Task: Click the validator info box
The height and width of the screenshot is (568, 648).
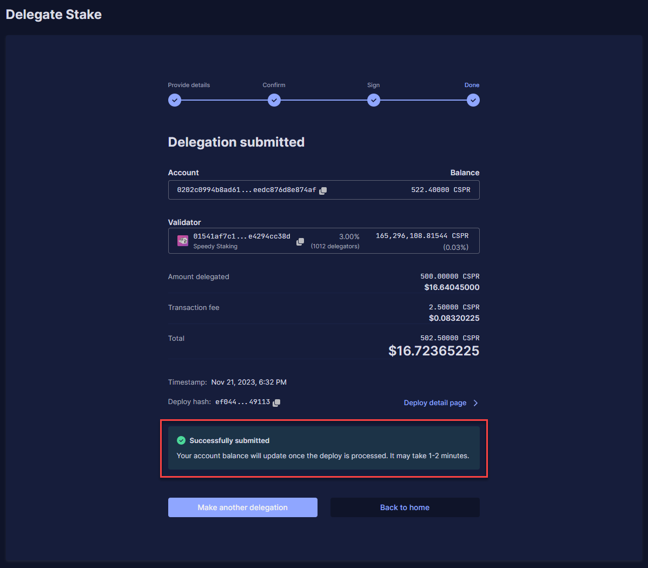Action: pyautogui.click(x=323, y=241)
